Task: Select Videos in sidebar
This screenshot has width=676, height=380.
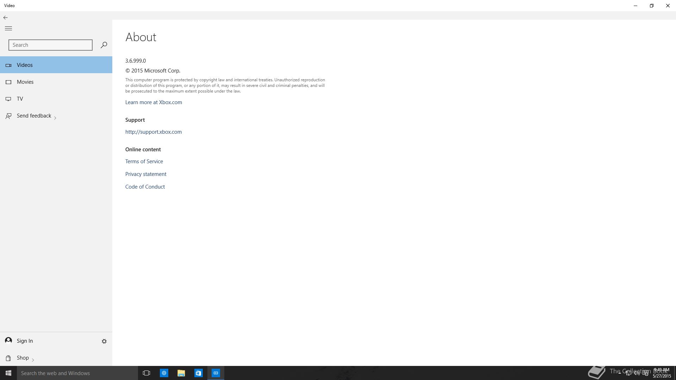Action: [25, 65]
